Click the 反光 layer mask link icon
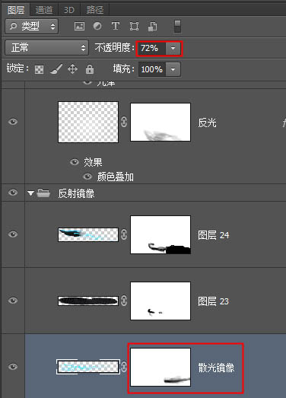 pos(124,122)
